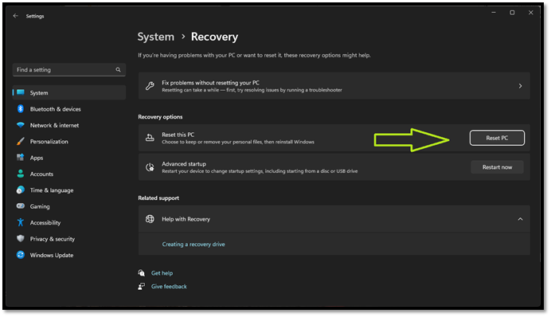
Task: Open Fix problems without resetting chevron
Action: (520, 86)
